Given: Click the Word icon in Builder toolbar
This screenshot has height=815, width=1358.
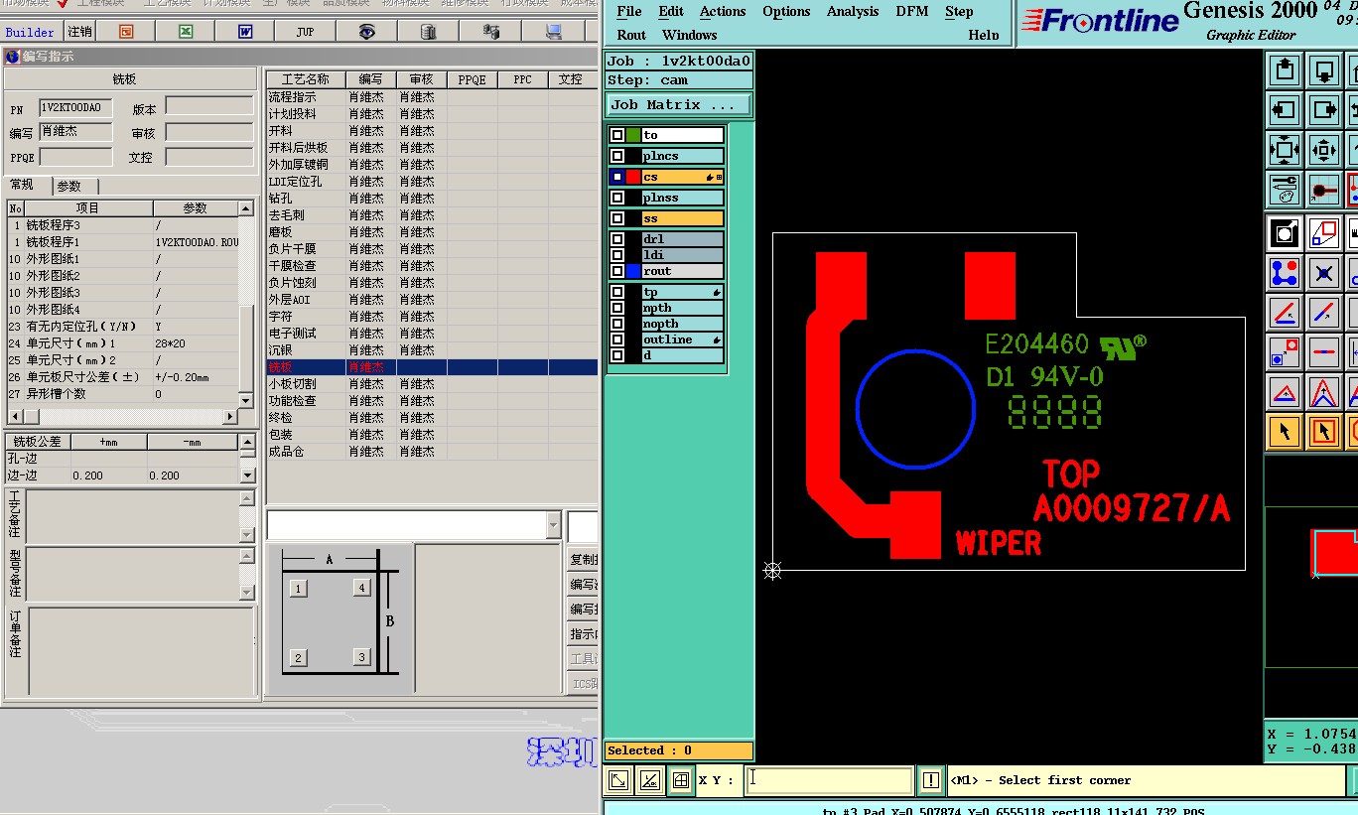Looking at the screenshot, I should pyautogui.click(x=245, y=32).
